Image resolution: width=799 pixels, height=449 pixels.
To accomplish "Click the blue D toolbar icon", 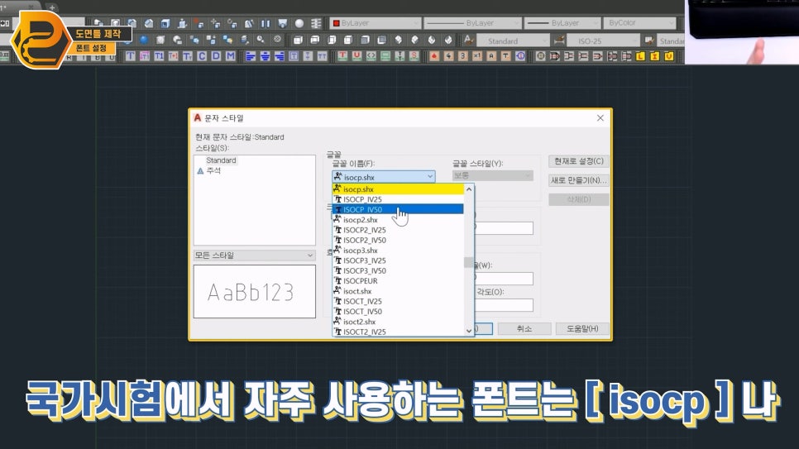I will pyautogui.click(x=216, y=56).
